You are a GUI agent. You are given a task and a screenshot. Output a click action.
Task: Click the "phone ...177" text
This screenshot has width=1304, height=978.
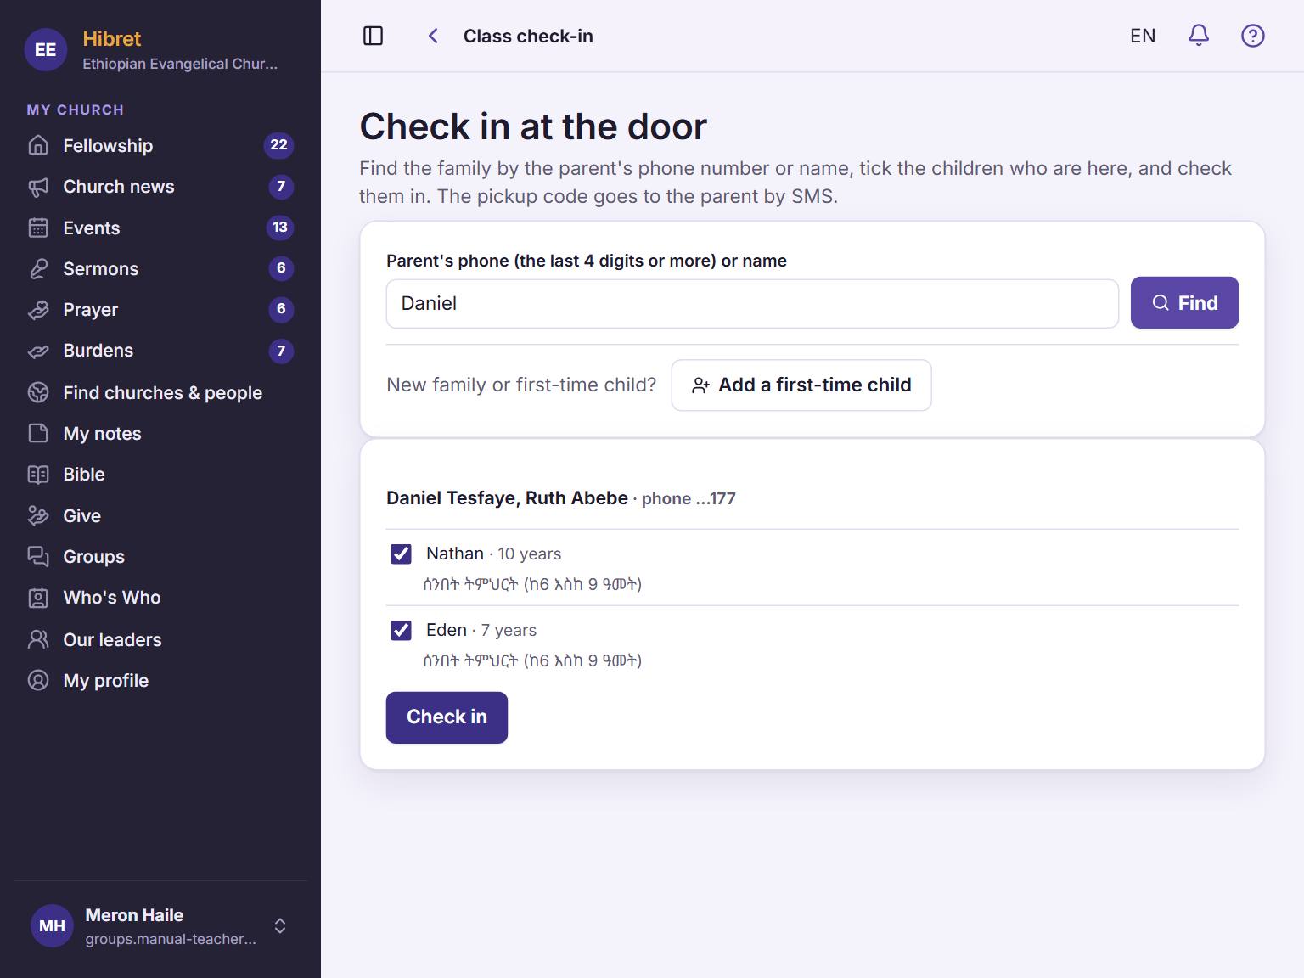coord(689,499)
